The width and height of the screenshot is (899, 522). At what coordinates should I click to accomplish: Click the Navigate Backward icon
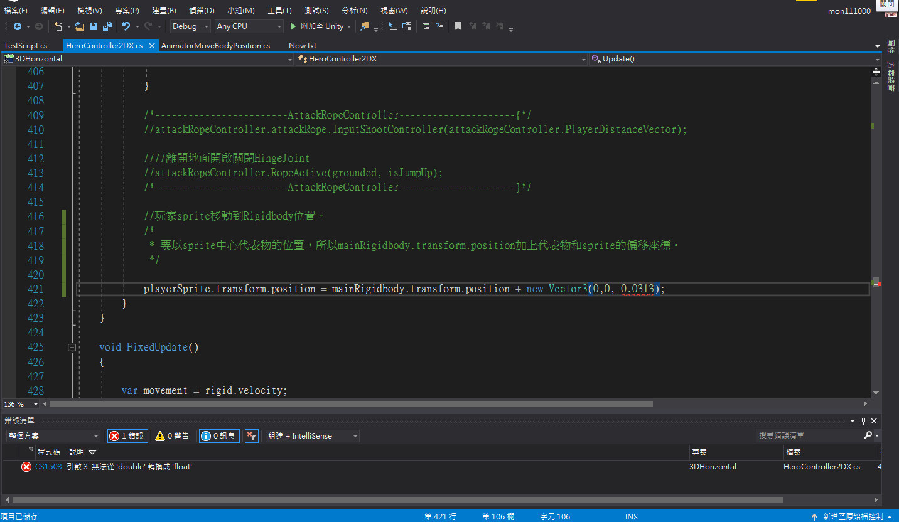click(18, 26)
